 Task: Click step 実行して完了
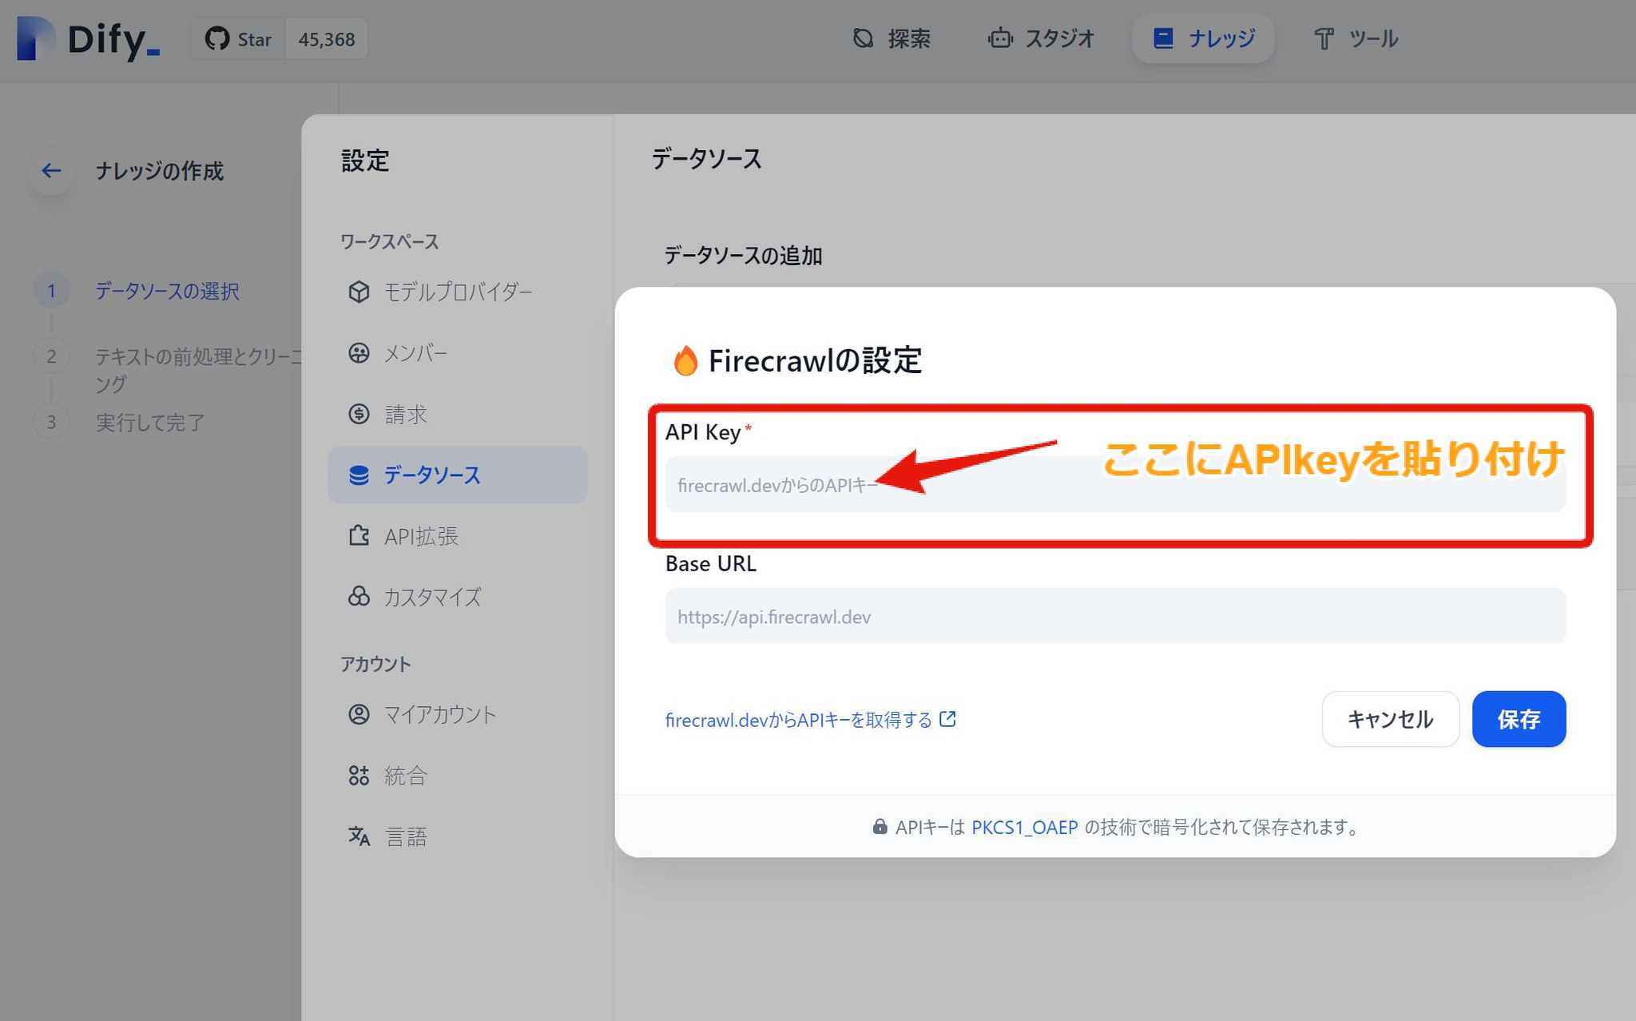[x=150, y=422]
